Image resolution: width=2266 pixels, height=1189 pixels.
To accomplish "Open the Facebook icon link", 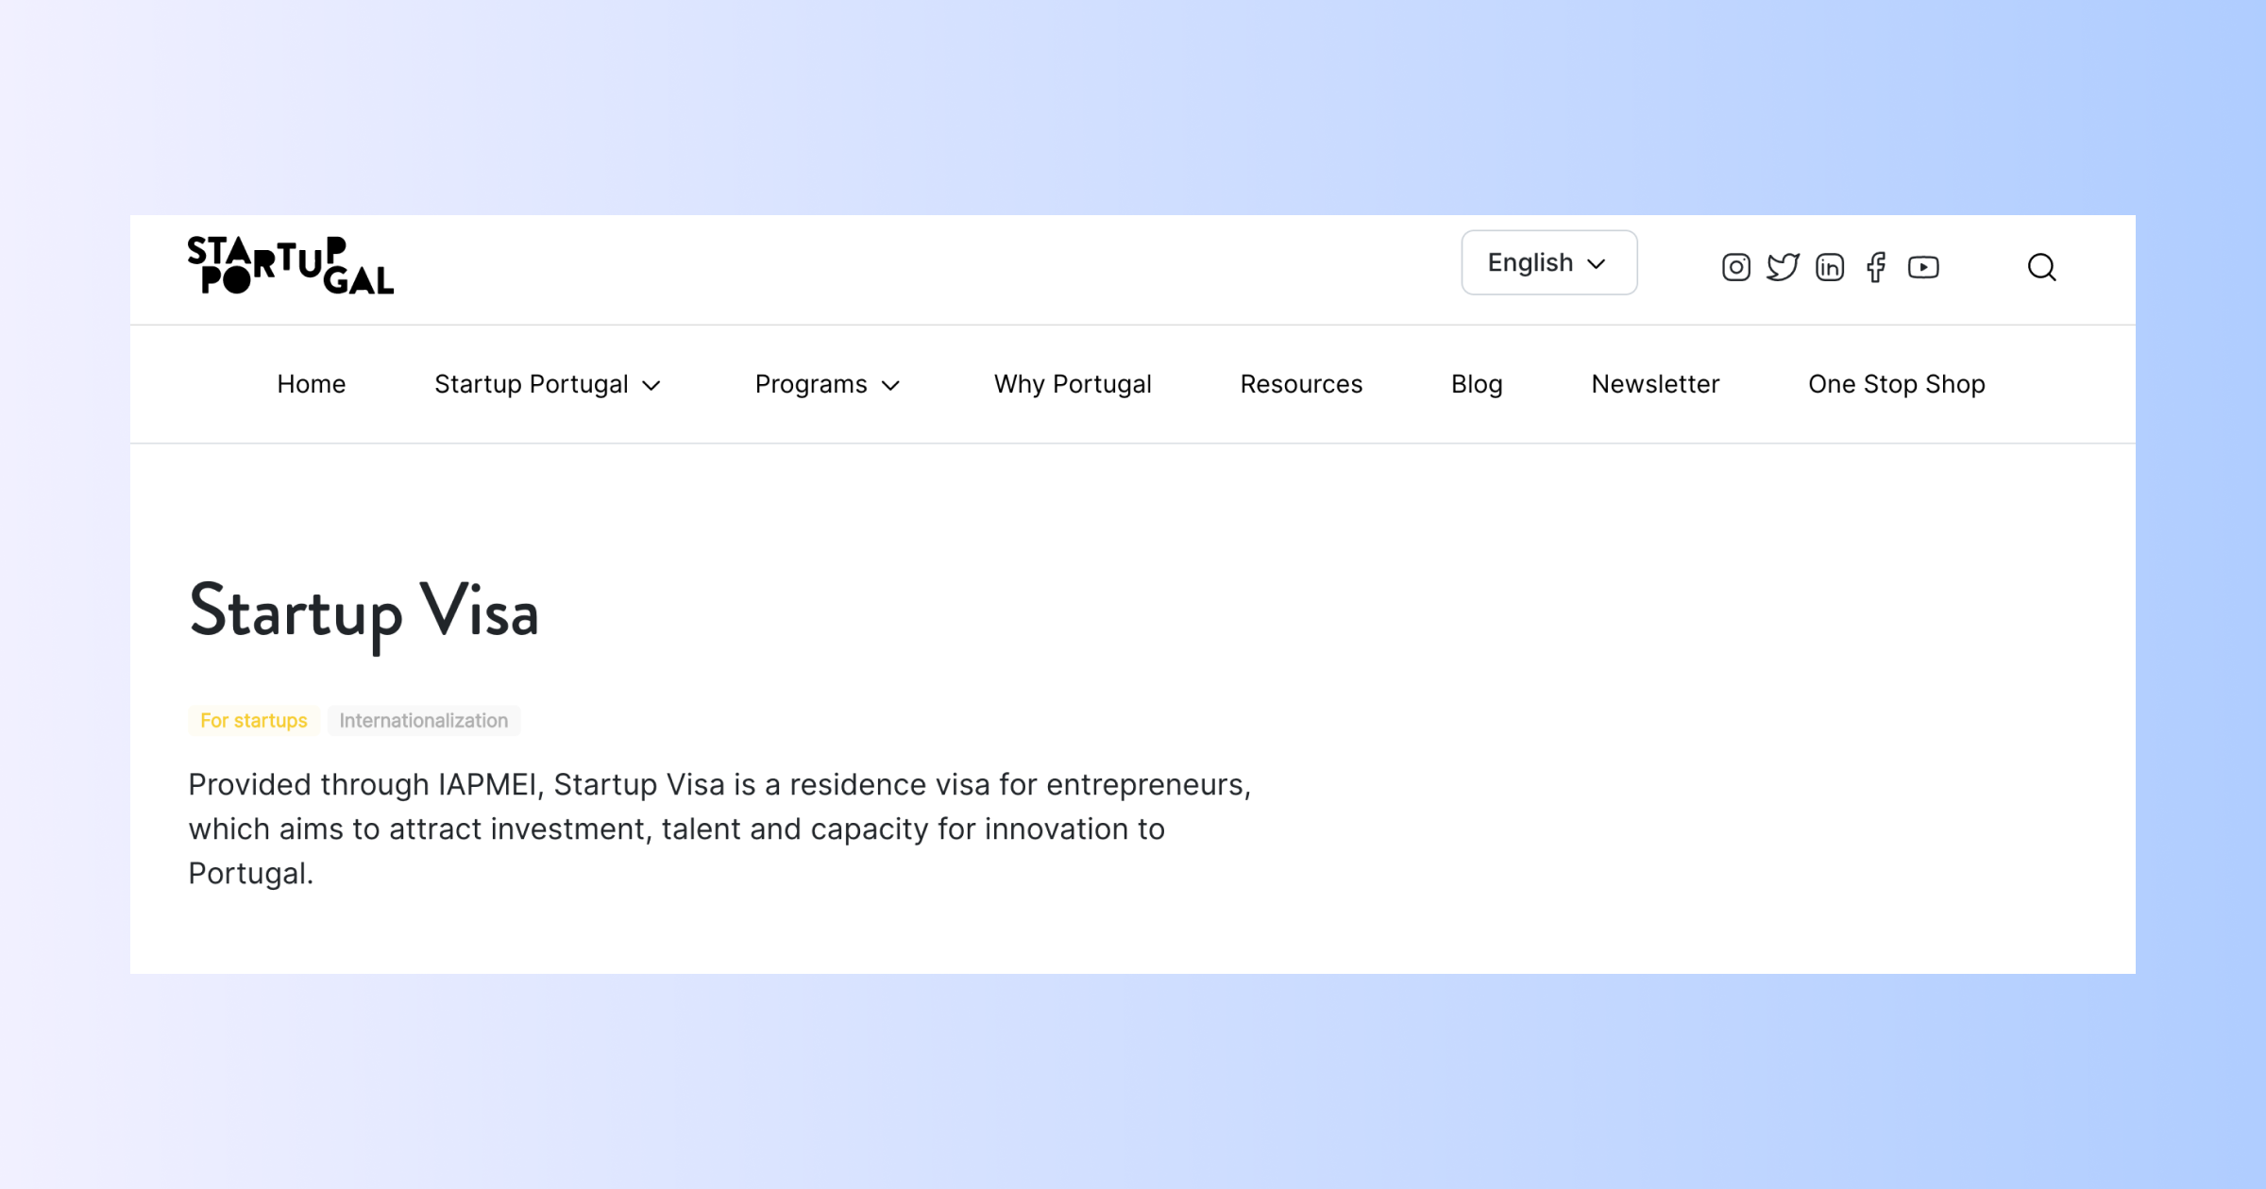I will [x=1876, y=268].
